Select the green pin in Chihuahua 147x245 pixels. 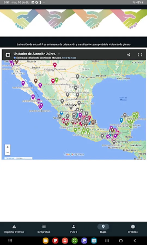click(57, 80)
